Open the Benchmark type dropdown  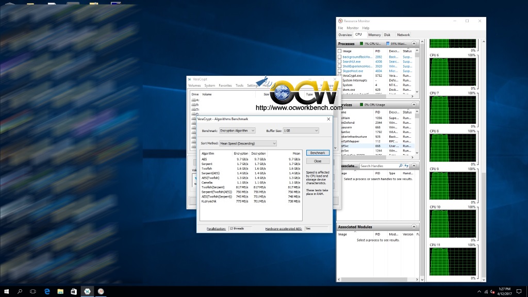click(237, 130)
